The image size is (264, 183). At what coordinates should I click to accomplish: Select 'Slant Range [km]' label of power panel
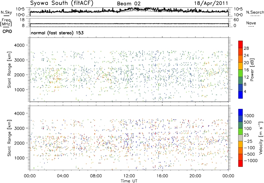(x=9, y=70)
